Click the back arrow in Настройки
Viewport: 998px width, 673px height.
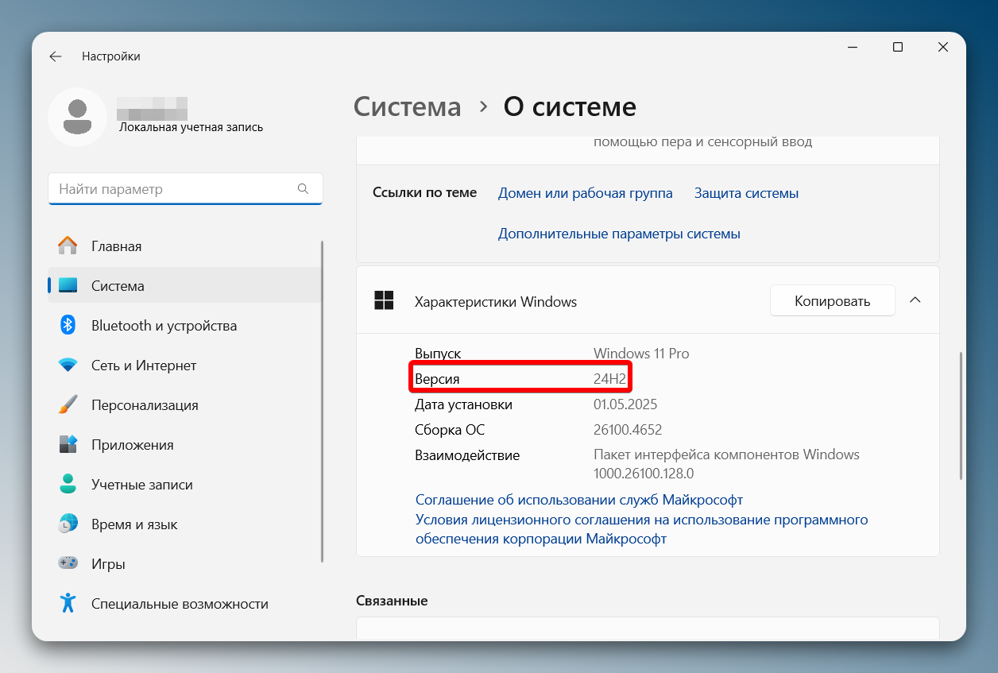pos(55,56)
